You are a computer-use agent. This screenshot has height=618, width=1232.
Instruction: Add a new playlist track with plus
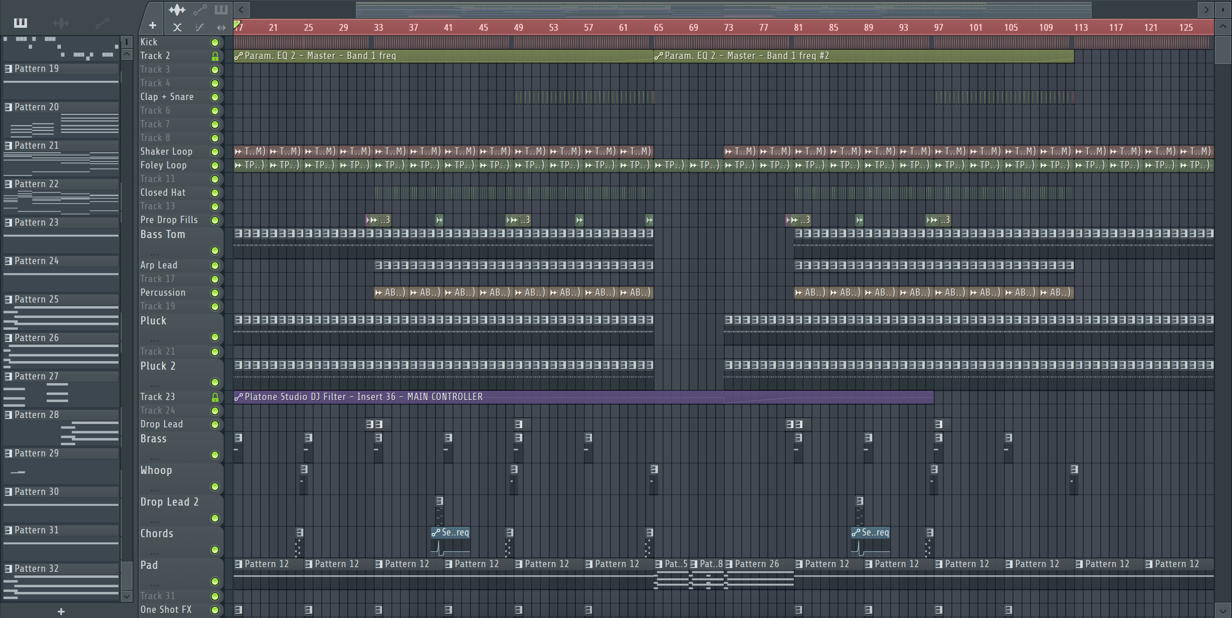[x=152, y=25]
